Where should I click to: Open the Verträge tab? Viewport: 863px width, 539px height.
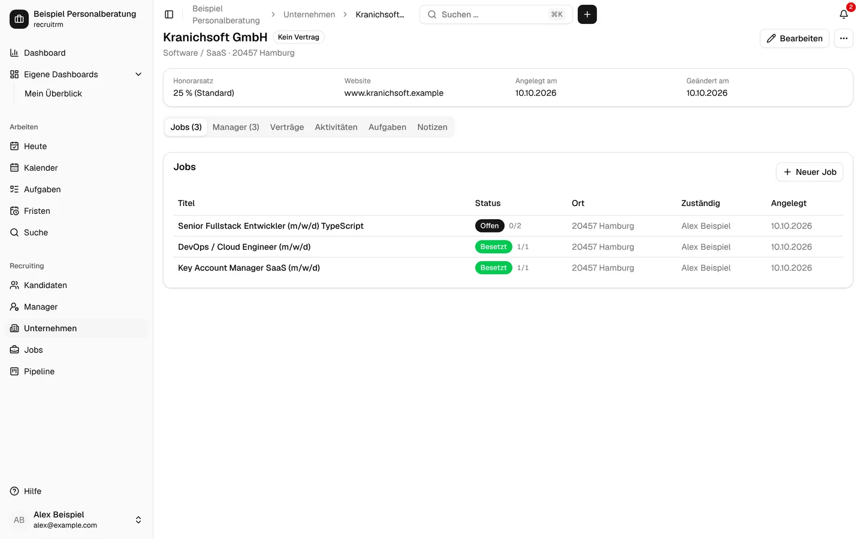click(287, 127)
